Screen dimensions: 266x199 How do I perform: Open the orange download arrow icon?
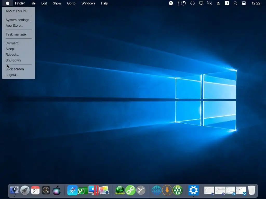167,190
